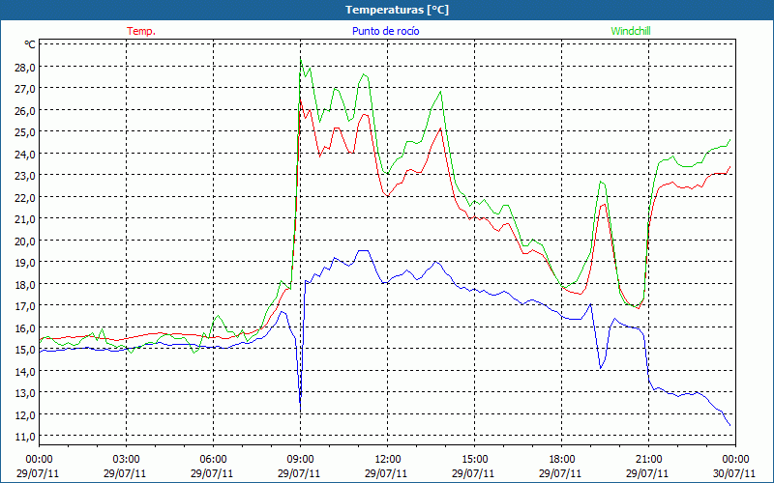
Task: Click the '°C' unit label on axis
Action: [x=30, y=44]
